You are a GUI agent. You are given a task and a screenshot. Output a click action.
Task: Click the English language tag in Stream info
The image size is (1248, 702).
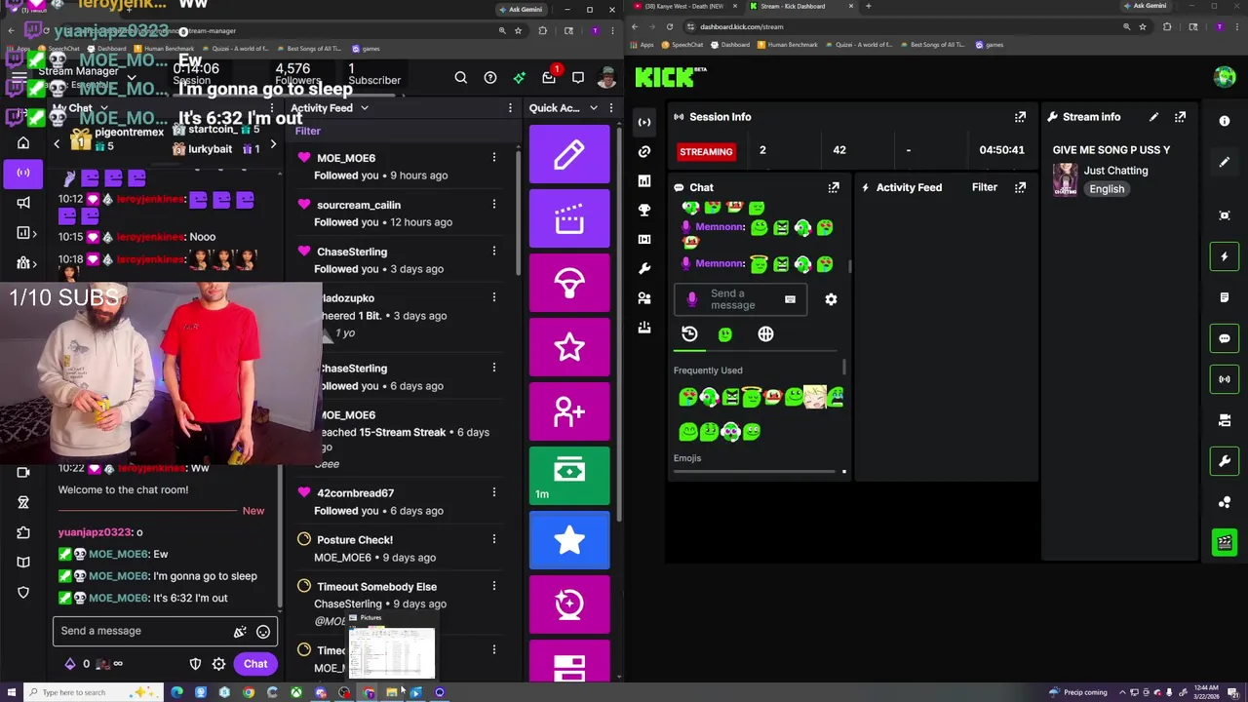(1107, 189)
